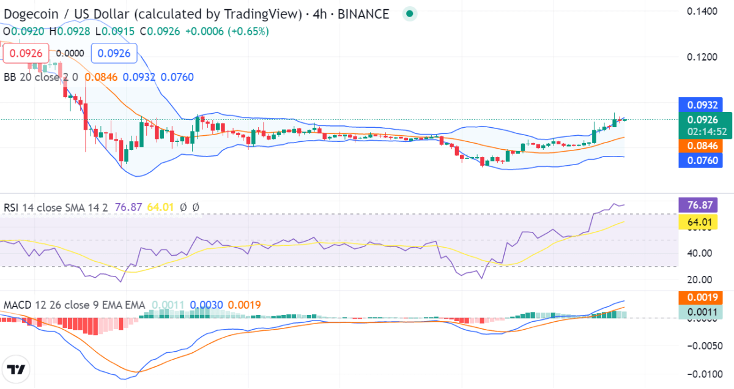Click the 0.1200 price axis label
Image resolution: width=734 pixels, height=389 pixels.
click(x=702, y=57)
